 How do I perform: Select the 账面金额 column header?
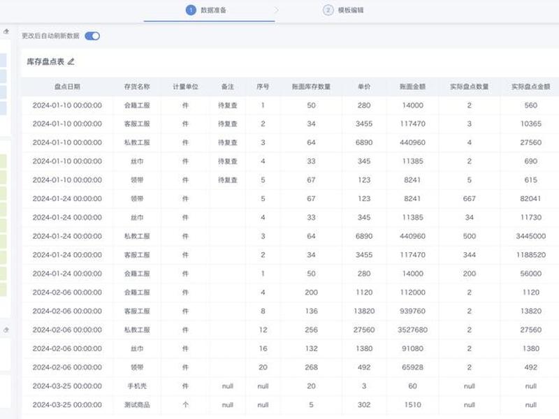412,87
